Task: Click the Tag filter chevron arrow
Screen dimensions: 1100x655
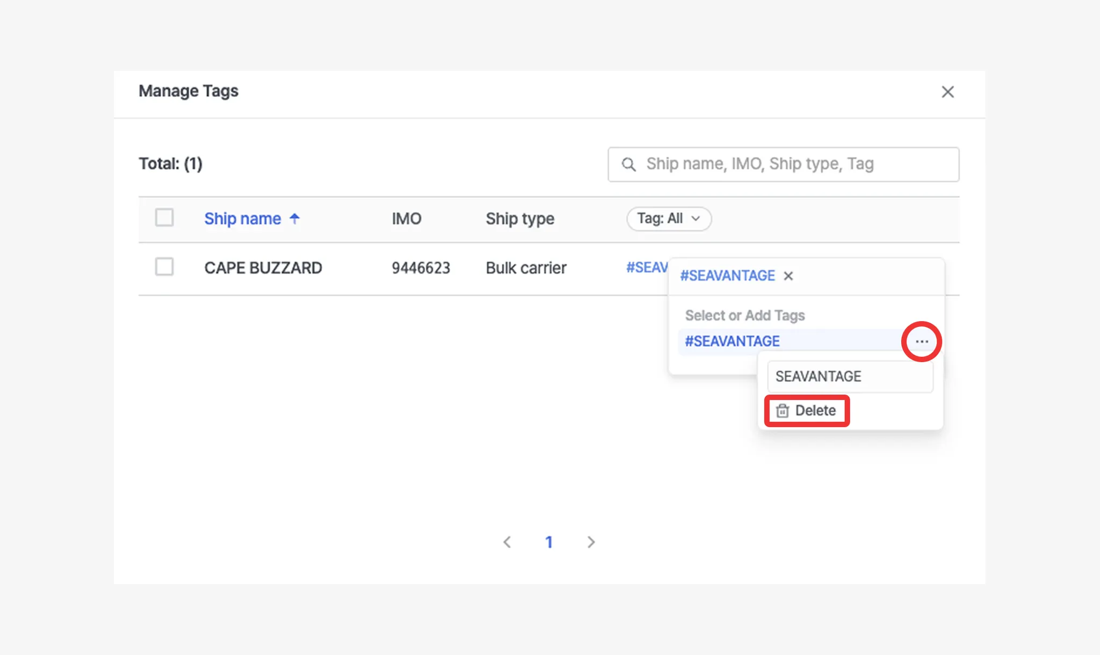Action: [696, 219]
